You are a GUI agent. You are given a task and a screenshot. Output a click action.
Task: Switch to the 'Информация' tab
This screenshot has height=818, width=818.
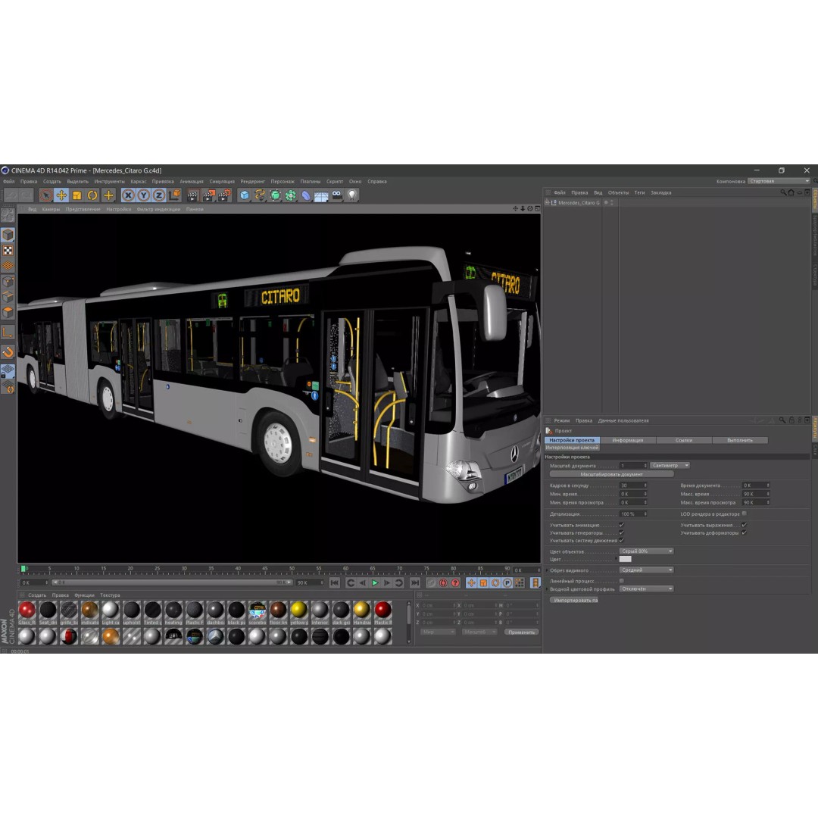click(628, 440)
